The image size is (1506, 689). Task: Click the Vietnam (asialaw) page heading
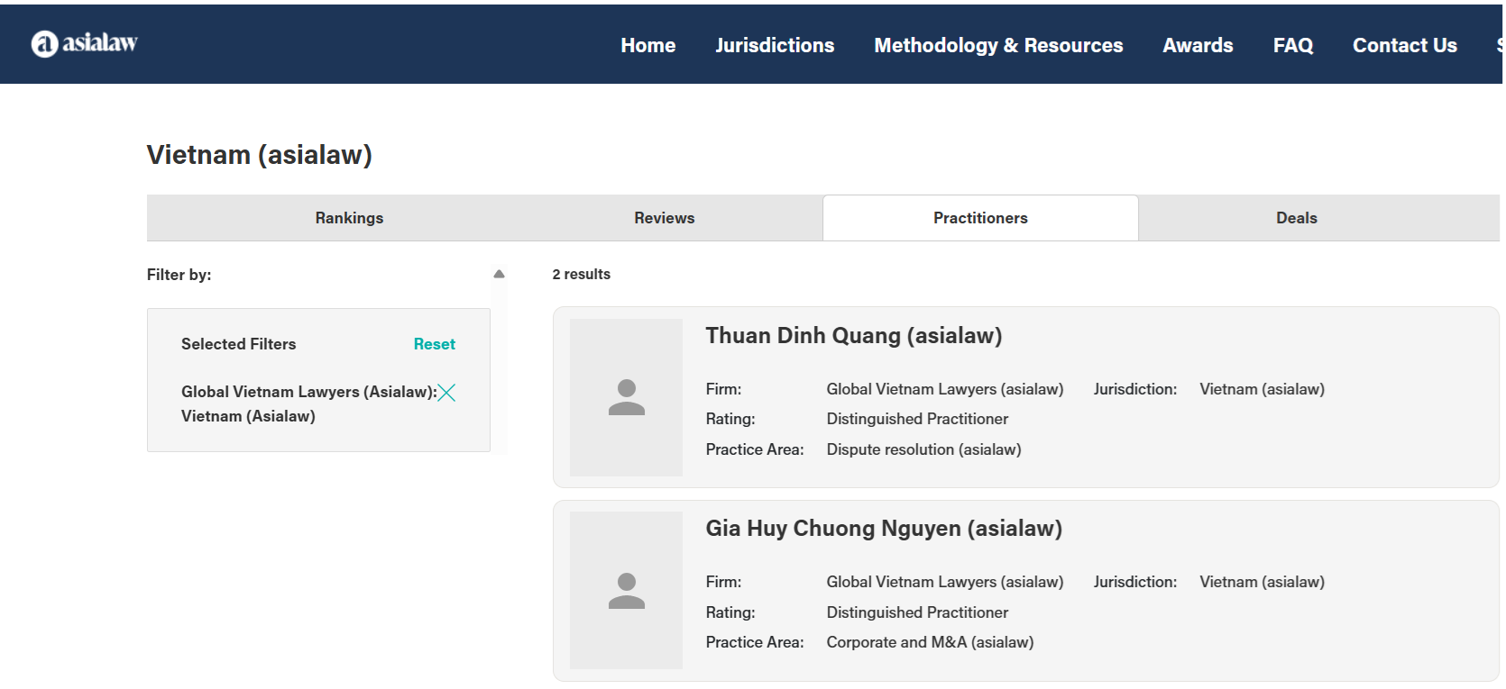point(260,155)
